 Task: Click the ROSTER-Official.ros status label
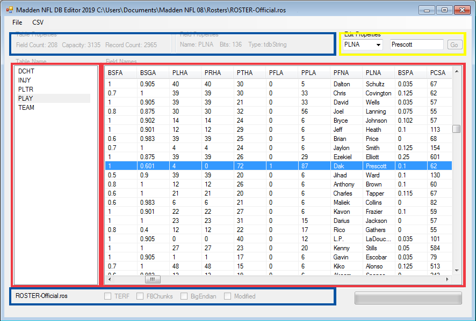pyautogui.click(x=41, y=296)
